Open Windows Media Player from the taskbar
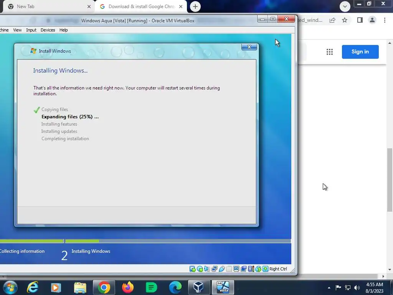The width and height of the screenshot is (393, 295). click(x=56, y=287)
